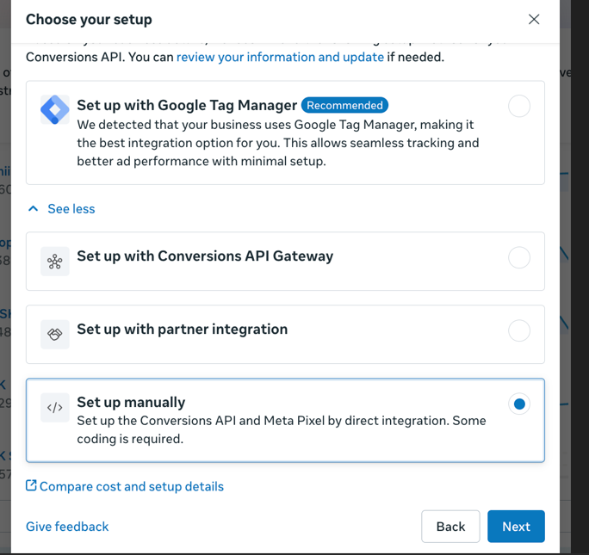589x555 pixels.
Task: Collapse options with the See less chevron
Action: click(x=34, y=209)
